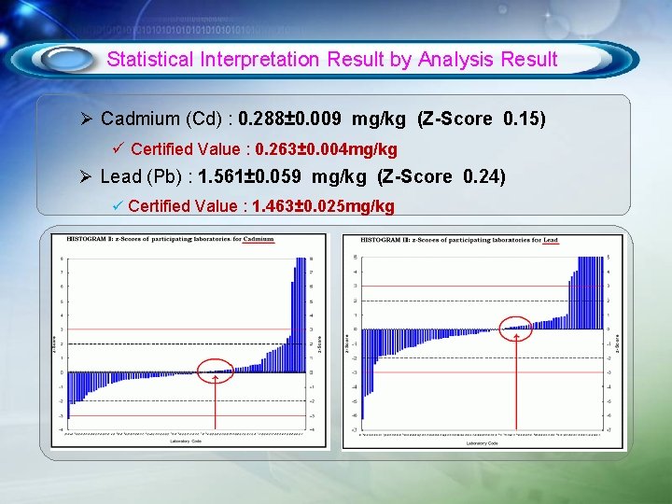672x504 pixels.
Task: Click the Lead histogram title text
Action: (459, 240)
